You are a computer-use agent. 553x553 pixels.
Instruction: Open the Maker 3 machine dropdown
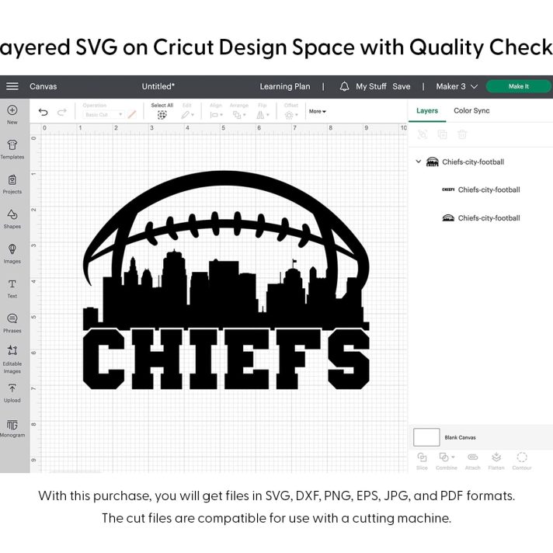(457, 86)
